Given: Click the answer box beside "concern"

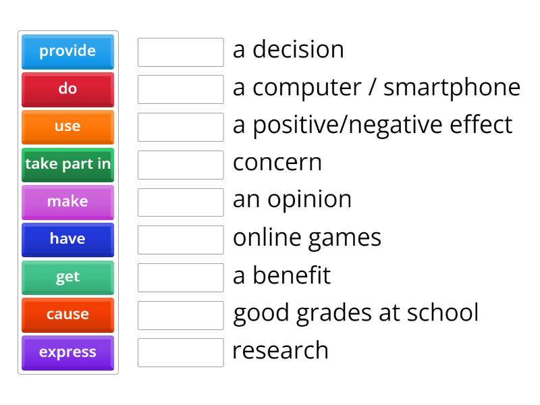Looking at the screenshot, I should pos(180,164).
